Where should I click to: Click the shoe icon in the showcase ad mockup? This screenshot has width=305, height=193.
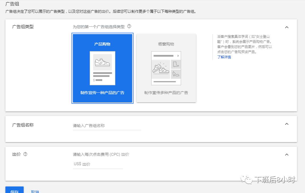click(176, 65)
